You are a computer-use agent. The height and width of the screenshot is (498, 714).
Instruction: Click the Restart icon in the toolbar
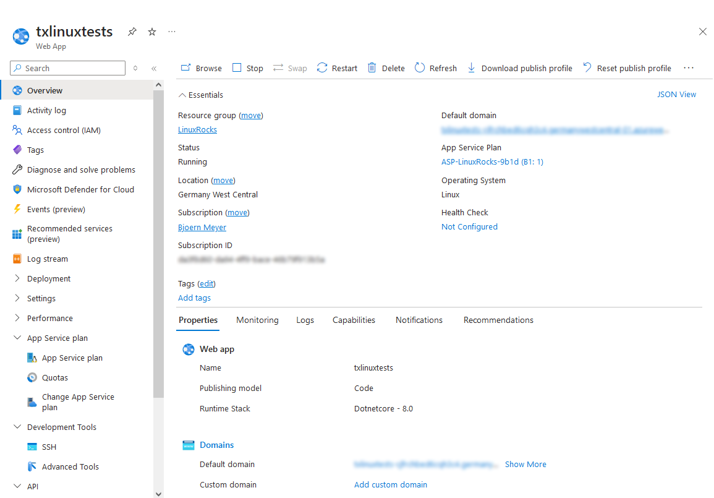click(322, 68)
